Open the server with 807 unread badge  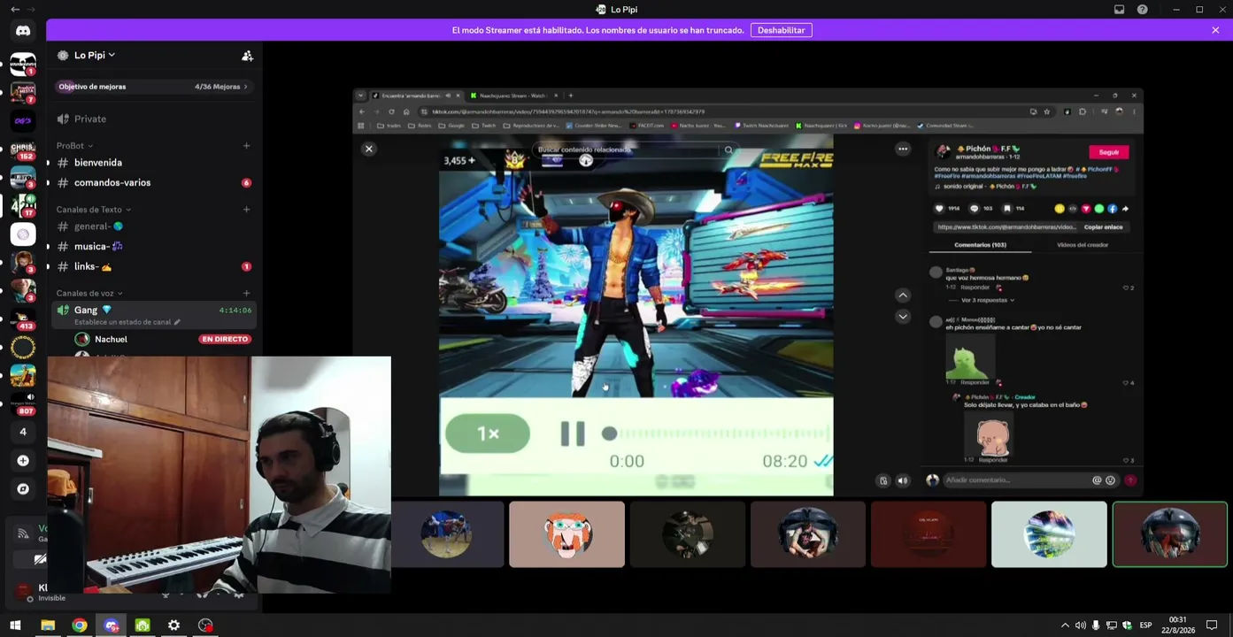(x=23, y=403)
